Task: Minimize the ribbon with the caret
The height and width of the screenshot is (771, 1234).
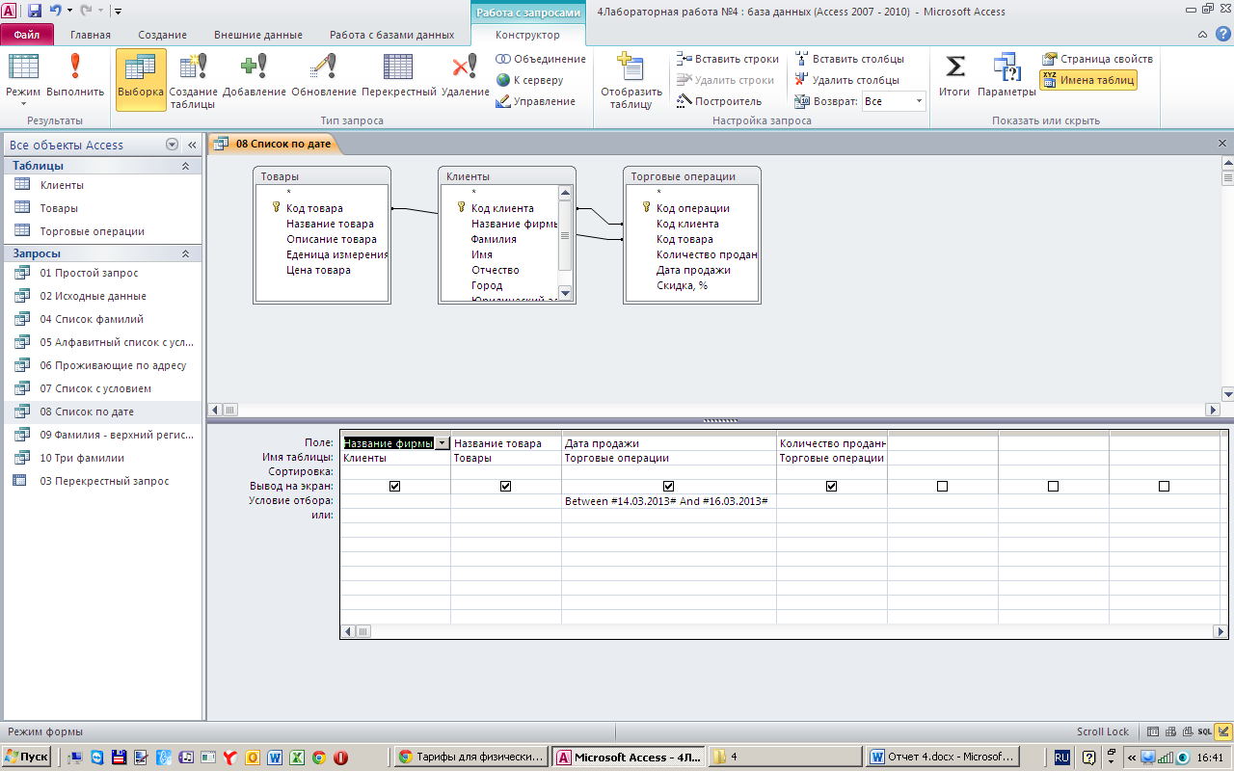Action: click(1203, 35)
